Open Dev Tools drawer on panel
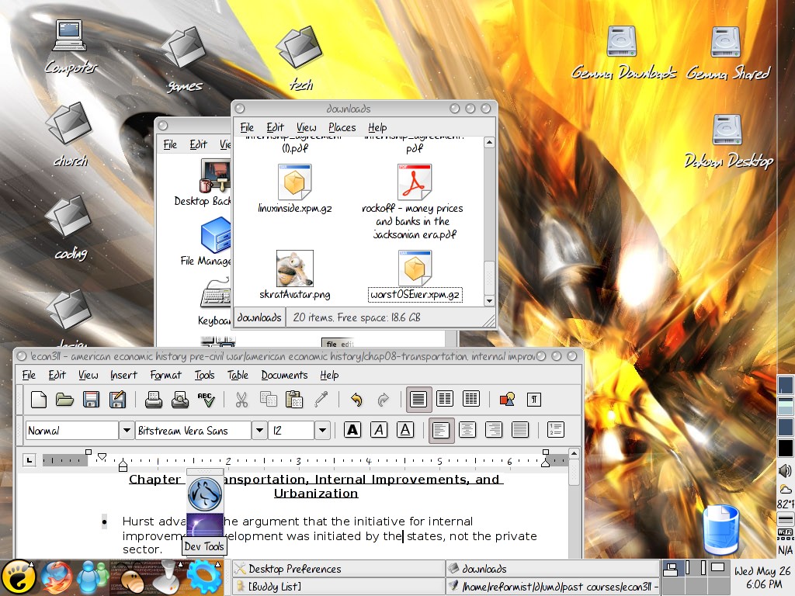795x596 pixels. 205,577
